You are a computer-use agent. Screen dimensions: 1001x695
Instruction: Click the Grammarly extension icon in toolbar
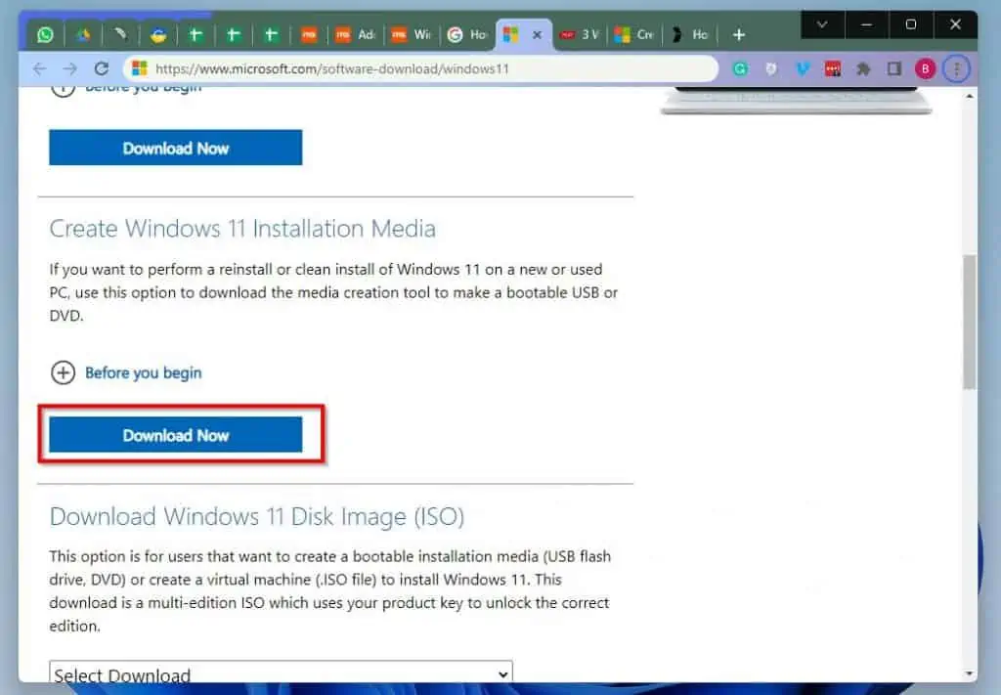click(740, 68)
